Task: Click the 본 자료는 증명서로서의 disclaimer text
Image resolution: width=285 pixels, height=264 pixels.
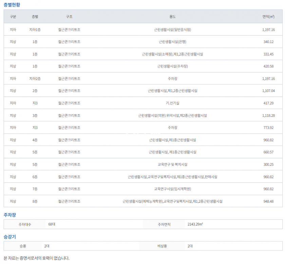Action: (36, 258)
